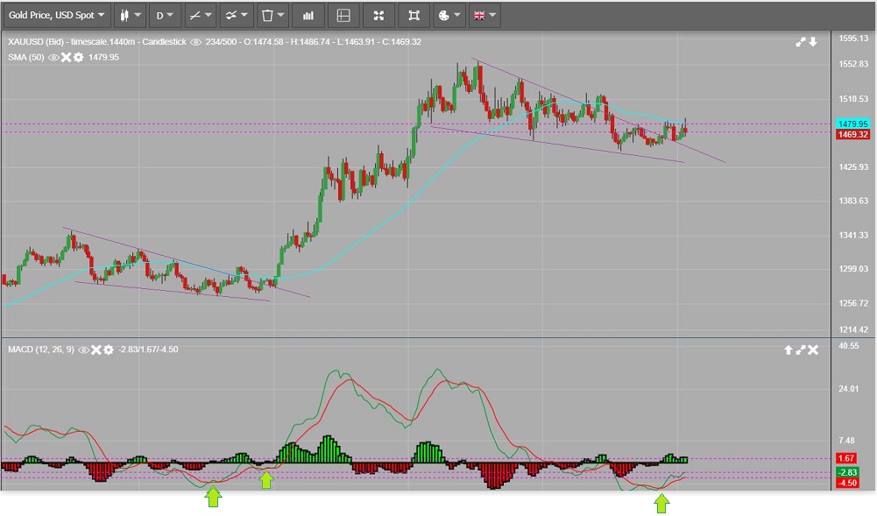Image resolution: width=877 pixels, height=516 pixels.
Task: Click the color palette icon
Action: (443, 16)
